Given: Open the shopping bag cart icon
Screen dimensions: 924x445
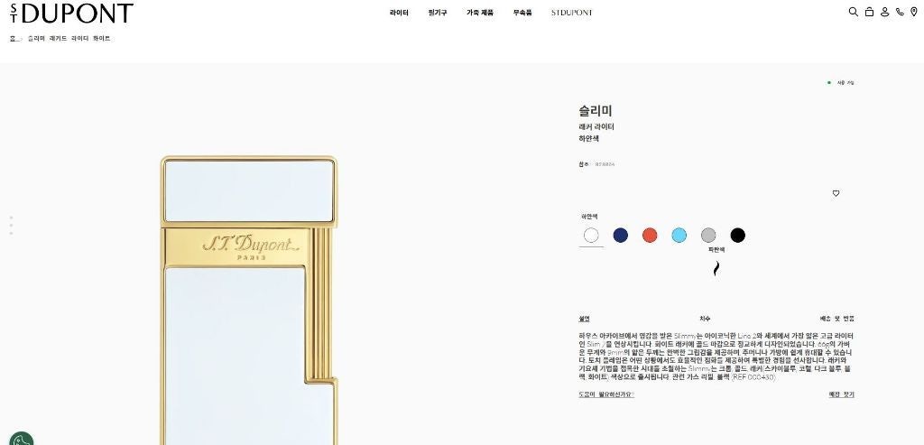Looking at the screenshot, I should click(869, 12).
